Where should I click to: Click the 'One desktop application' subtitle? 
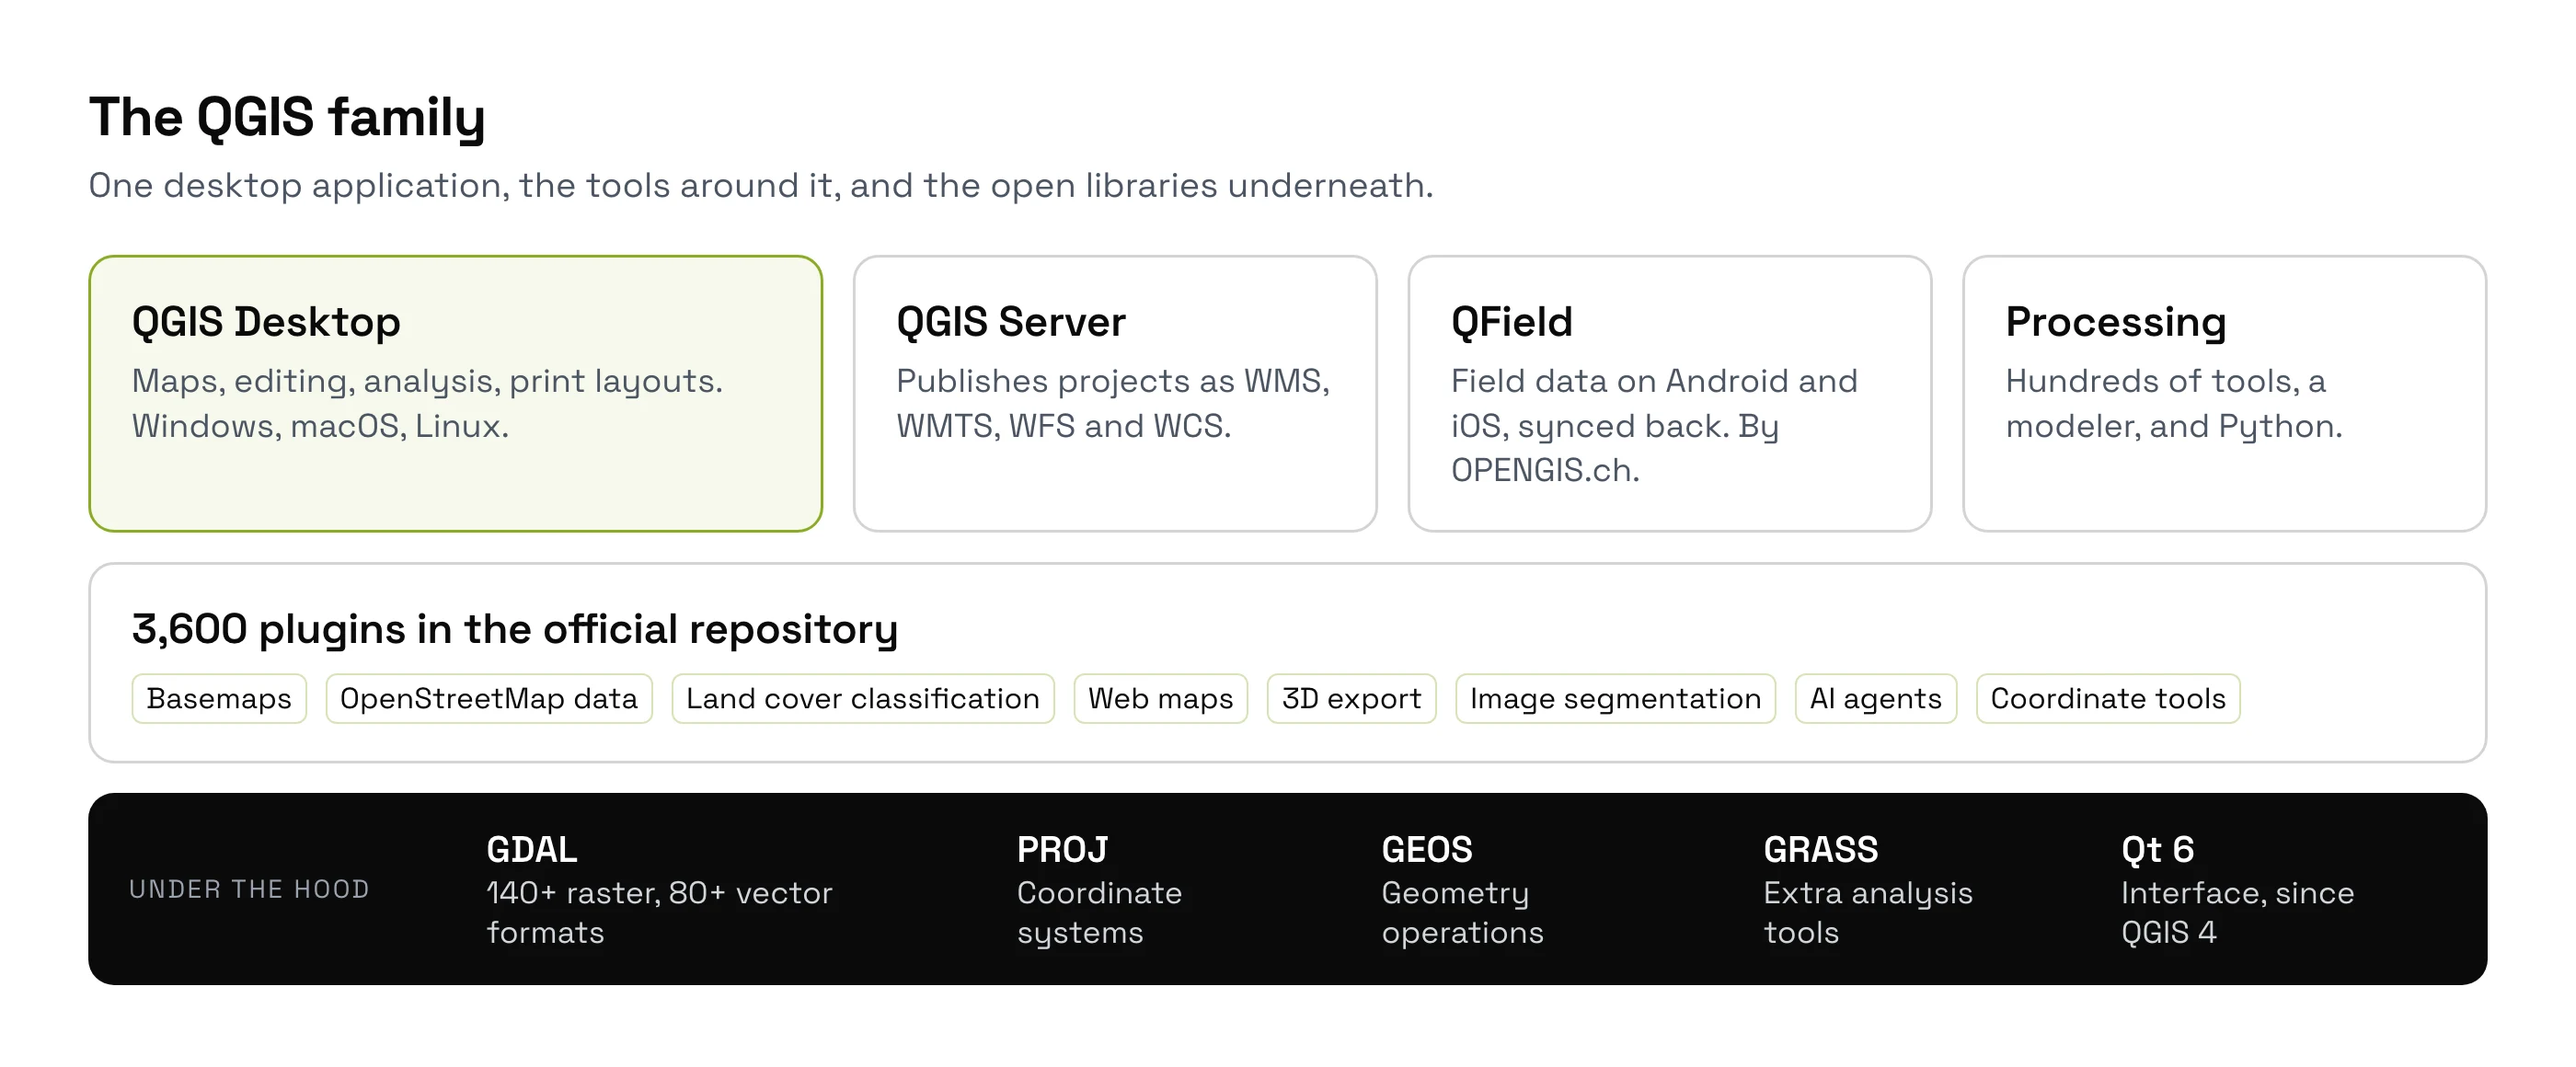pos(761,185)
